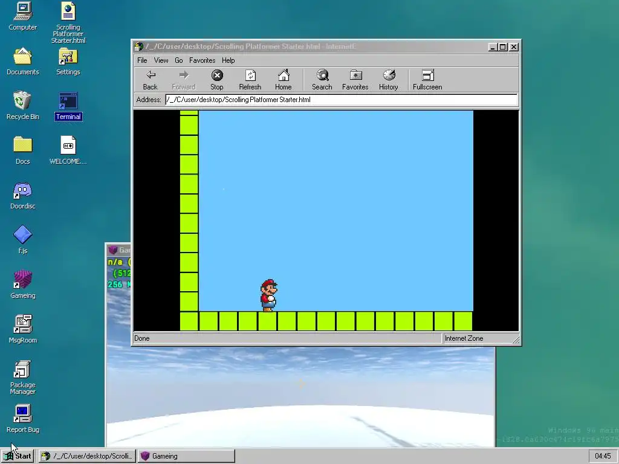Minimize the browser window
The image size is (619, 464).
point(493,47)
